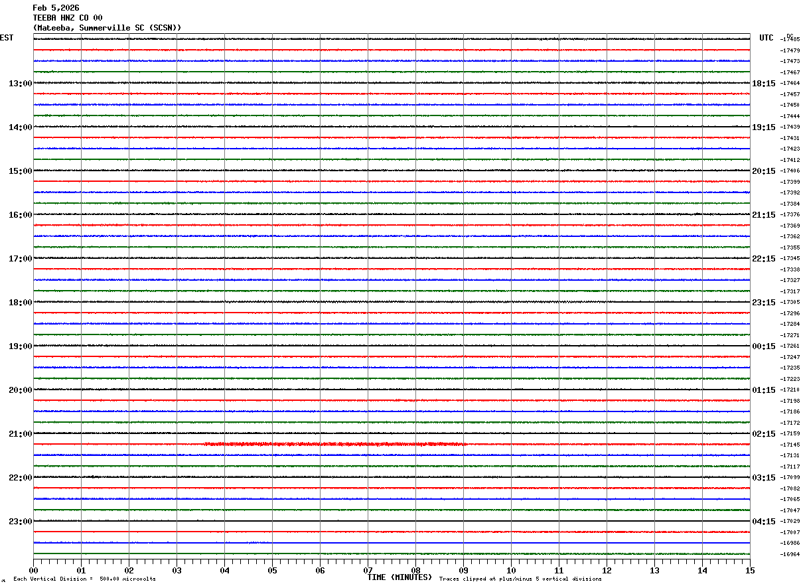This screenshot has width=803, height=588.
Task: Select the 20:00 EST row label
Action: tap(20, 390)
